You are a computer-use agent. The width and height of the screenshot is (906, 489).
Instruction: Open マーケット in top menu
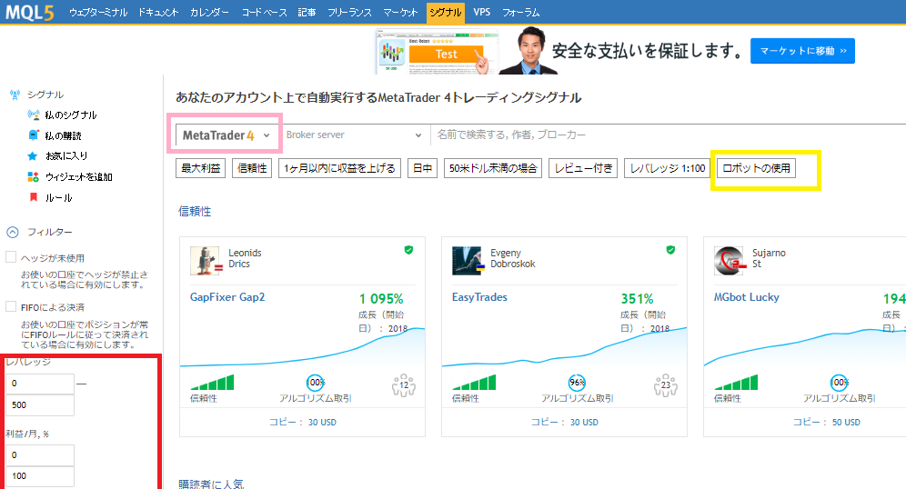(400, 12)
